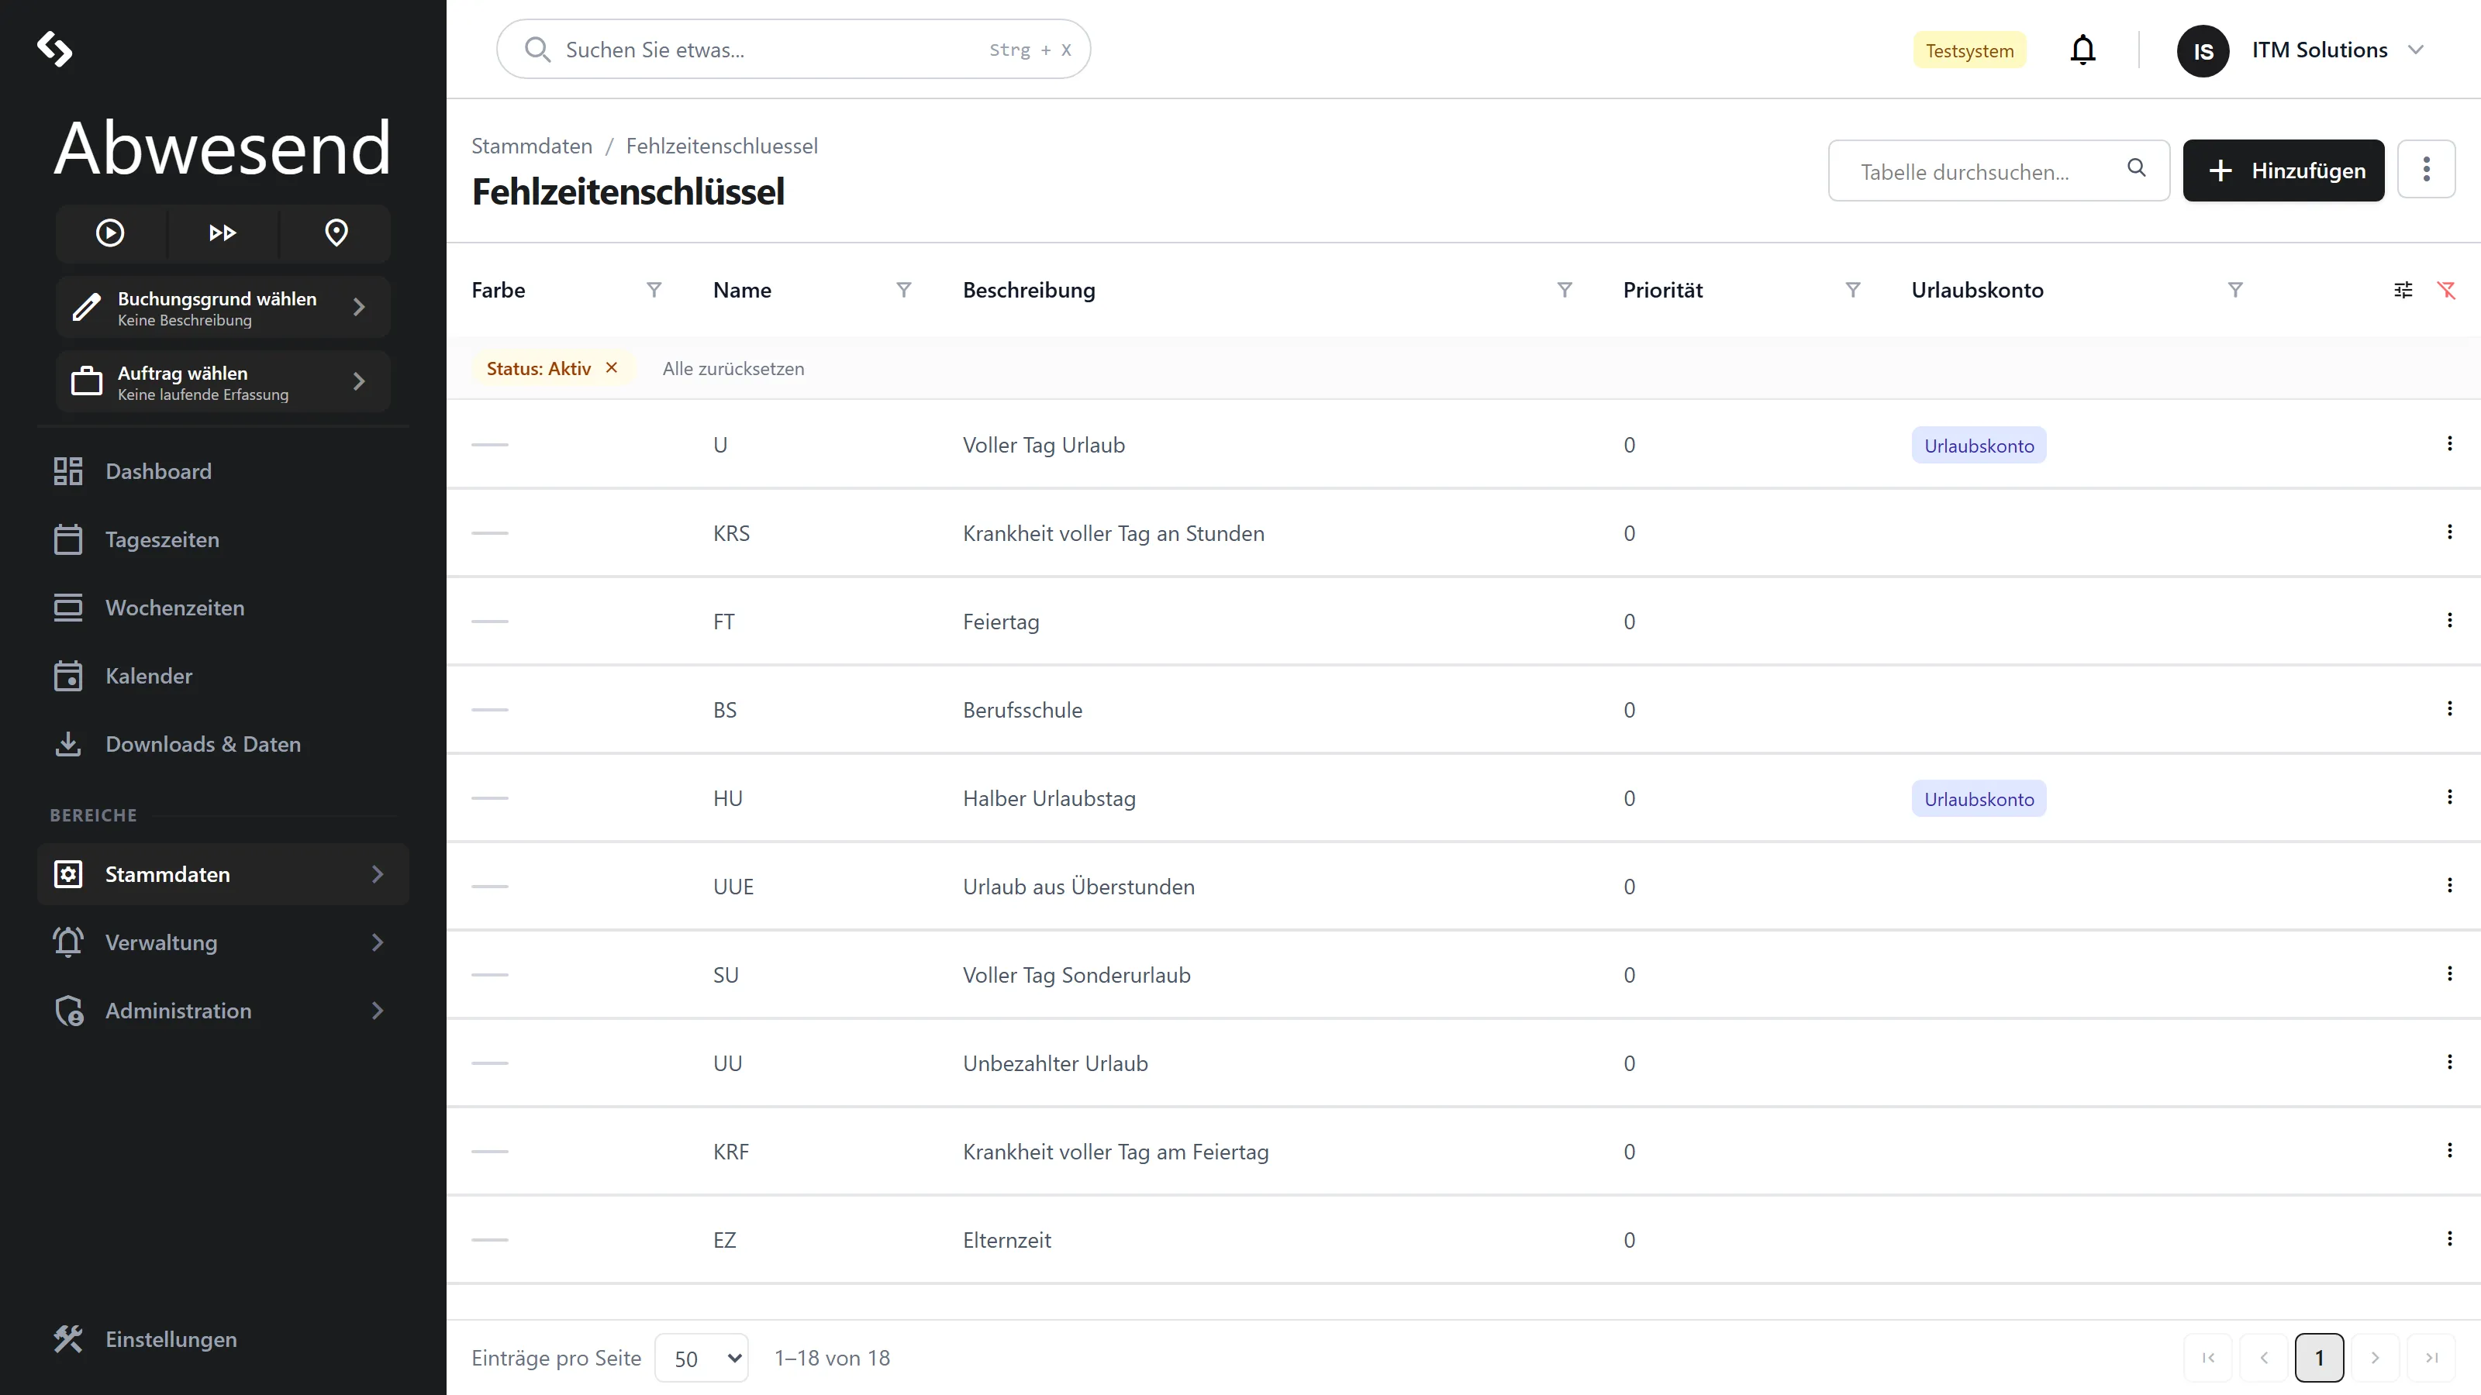Click color dash in KRS row

point(489,533)
